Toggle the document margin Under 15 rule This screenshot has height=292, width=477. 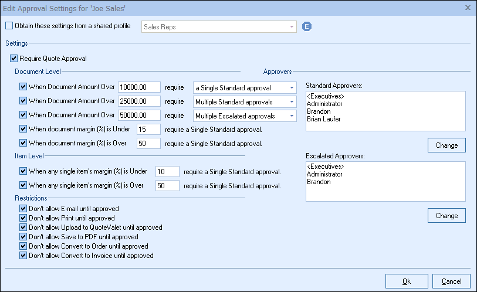point(23,129)
